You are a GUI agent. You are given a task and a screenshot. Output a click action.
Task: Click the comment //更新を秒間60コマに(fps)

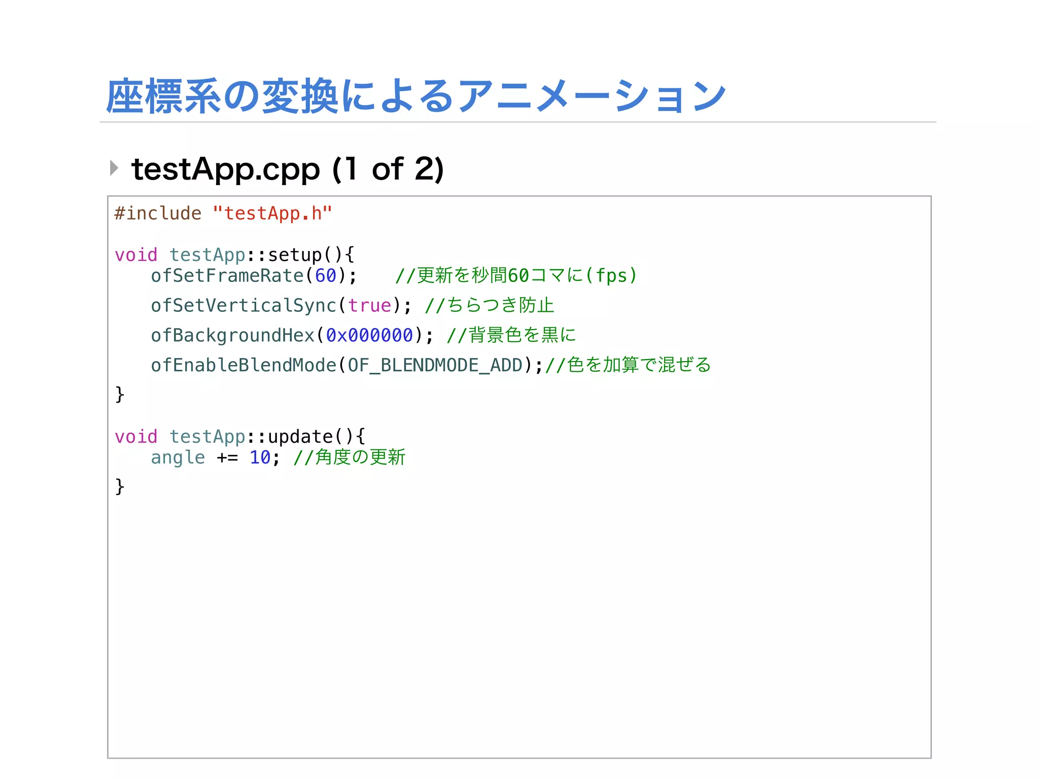(516, 276)
